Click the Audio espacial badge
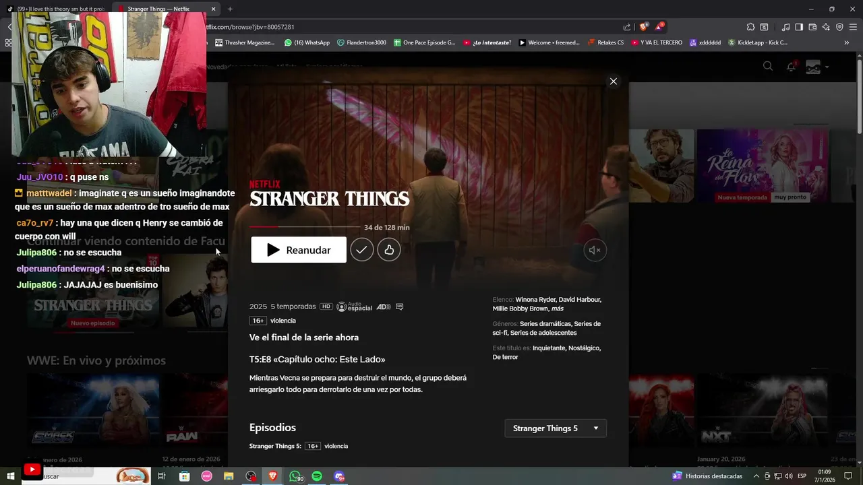 354,306
